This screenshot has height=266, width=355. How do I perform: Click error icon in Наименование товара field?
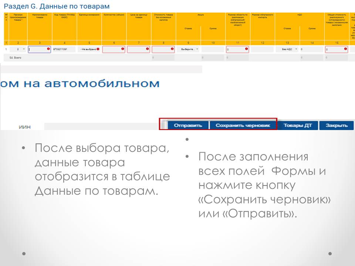tap(48, 49)
